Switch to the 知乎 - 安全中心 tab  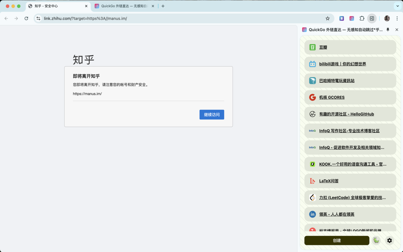click(x=57, y=6)
